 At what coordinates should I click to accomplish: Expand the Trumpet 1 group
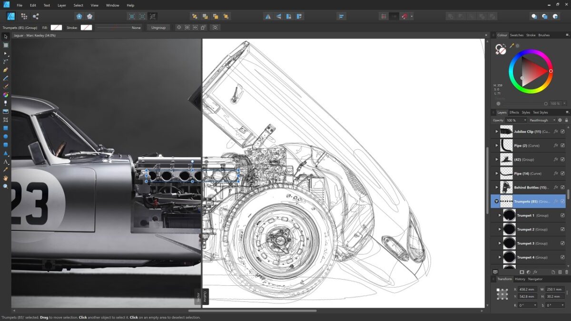tap(500, 215)
